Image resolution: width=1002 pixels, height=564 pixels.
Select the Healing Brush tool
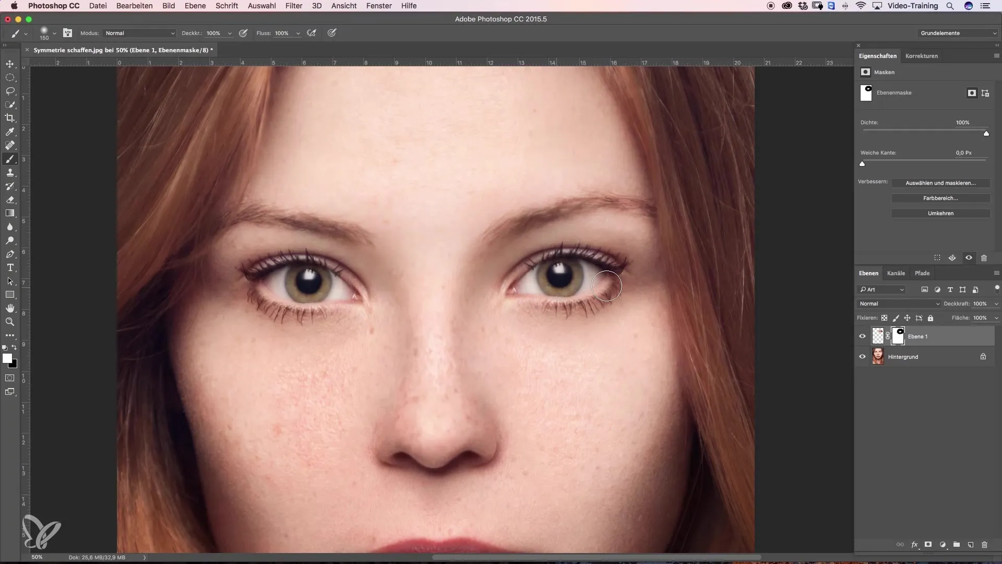click(x=10, y=145)
